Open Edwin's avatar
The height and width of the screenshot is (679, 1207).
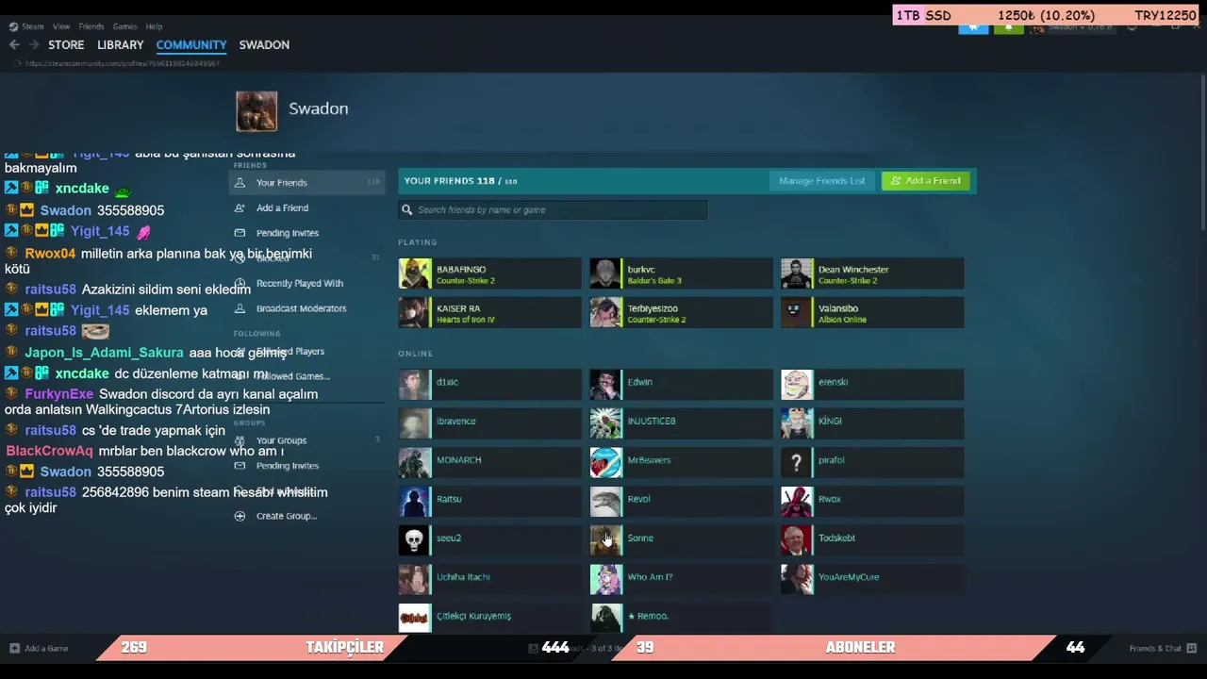click(606, 385)
